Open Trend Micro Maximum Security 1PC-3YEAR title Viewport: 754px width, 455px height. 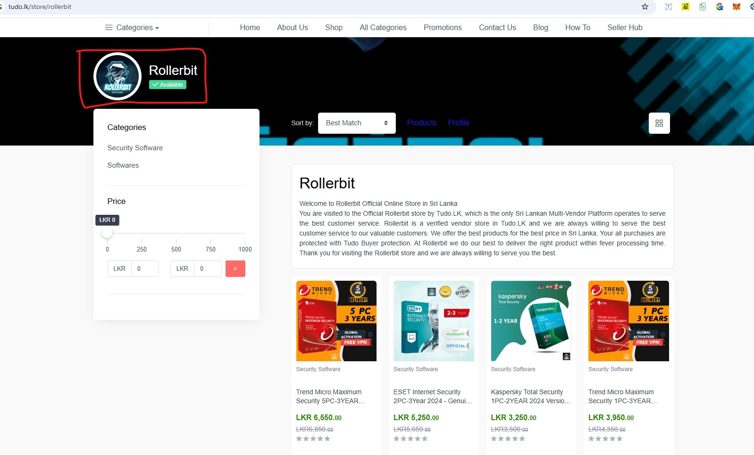coord(623,397)
